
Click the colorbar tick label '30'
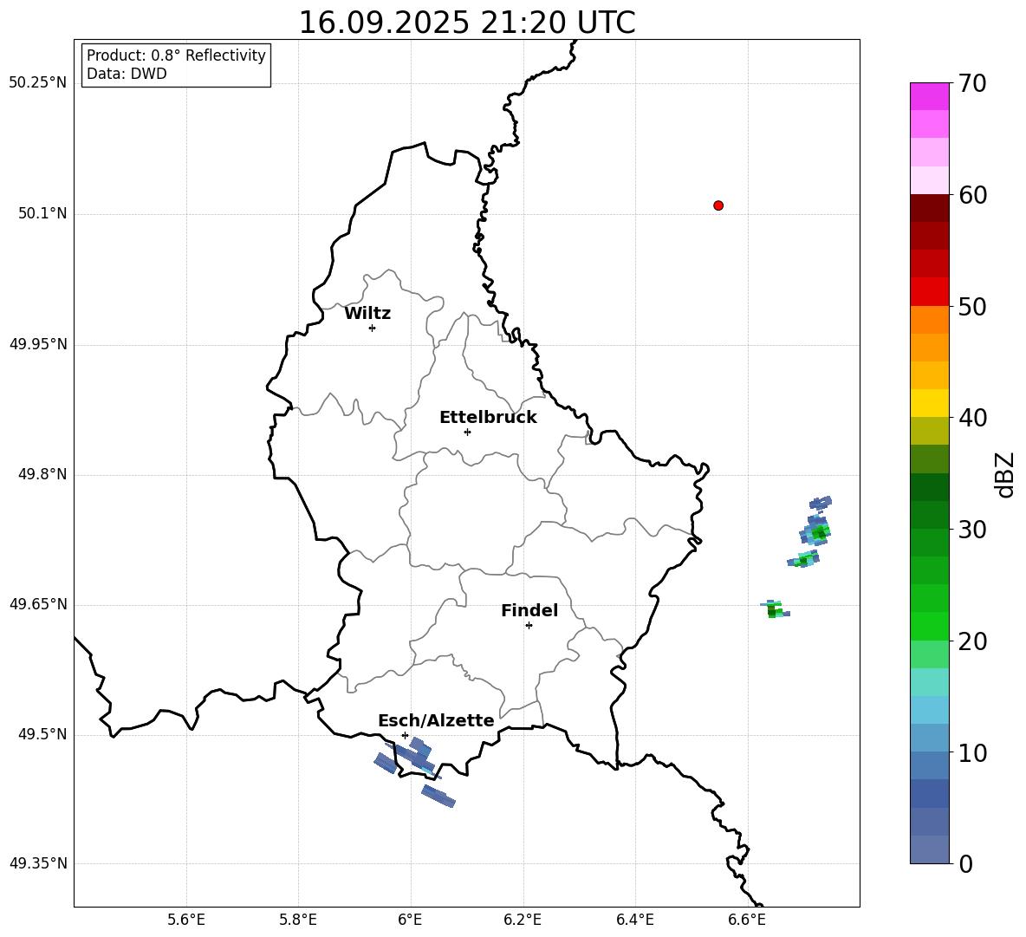(972, 530)
